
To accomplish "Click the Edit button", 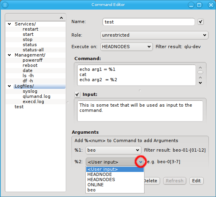I will pos(197,181).
